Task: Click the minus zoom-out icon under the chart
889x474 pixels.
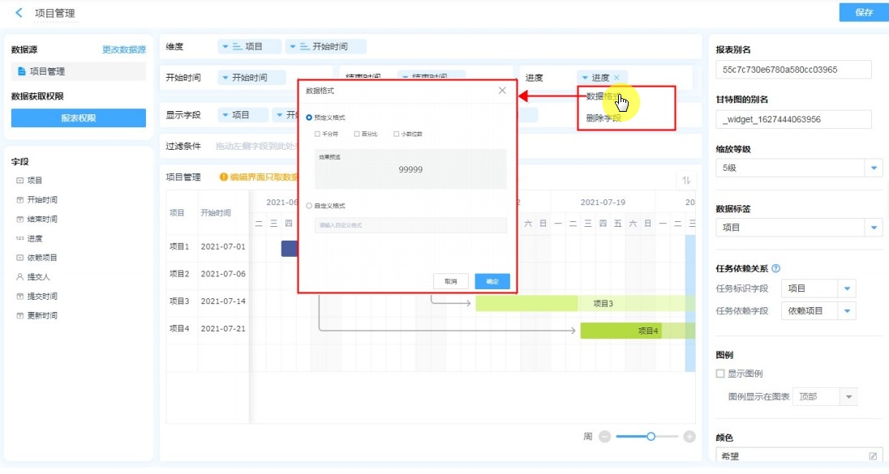Action: coord(604,437)
